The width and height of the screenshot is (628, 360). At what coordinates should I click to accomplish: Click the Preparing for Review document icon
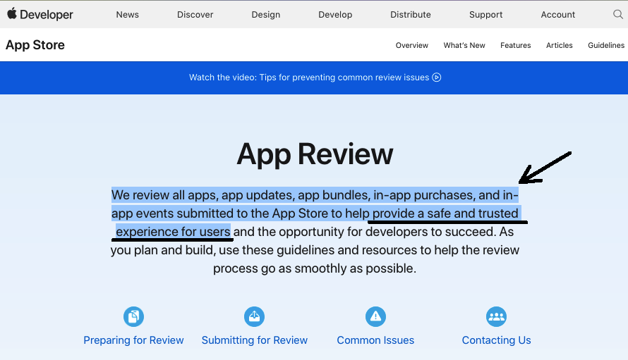(x=134, y=317)
